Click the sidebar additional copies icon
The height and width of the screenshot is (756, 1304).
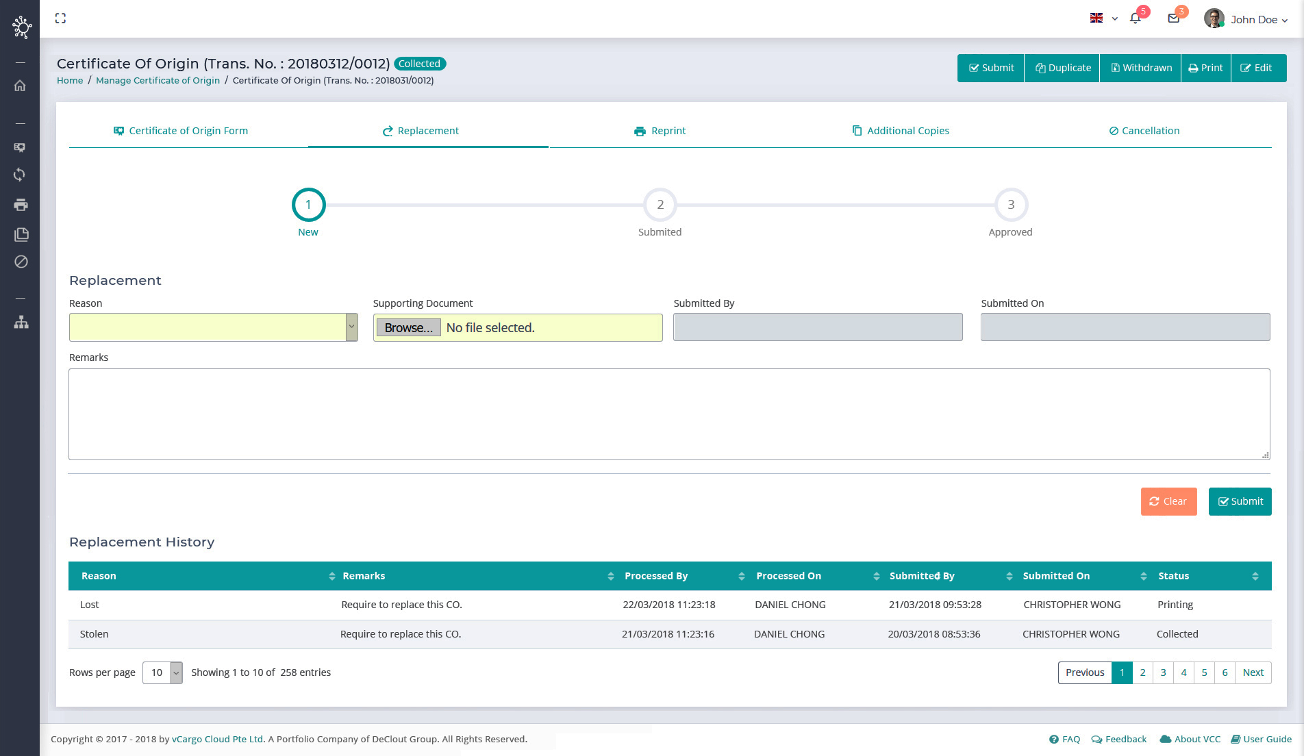click(21, 235)
